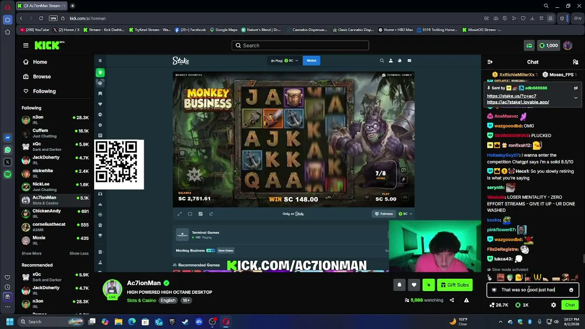Click Show More under Following list
The width and height of the screenshot is (585, 329).
pos(32,253)
